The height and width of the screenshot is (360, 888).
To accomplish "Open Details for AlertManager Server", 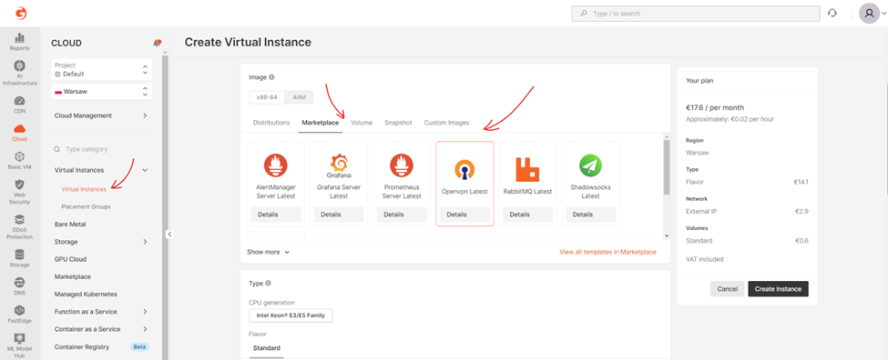I will coord(276,215).
